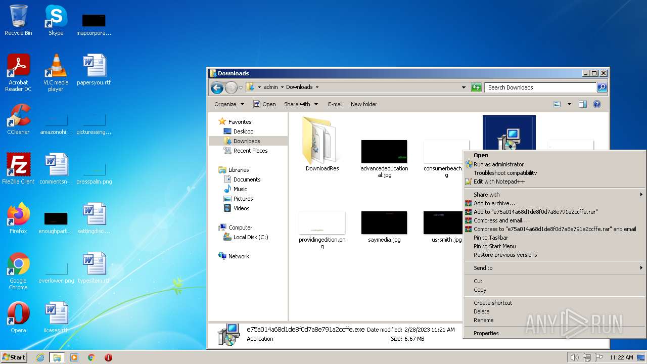The image size is (647, 364).
Task: Expand Send to context submenu
Action: (x=554, y=268)
